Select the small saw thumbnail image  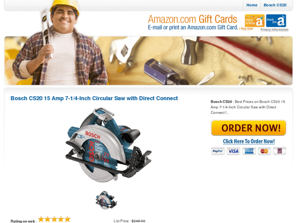[106, 200]
